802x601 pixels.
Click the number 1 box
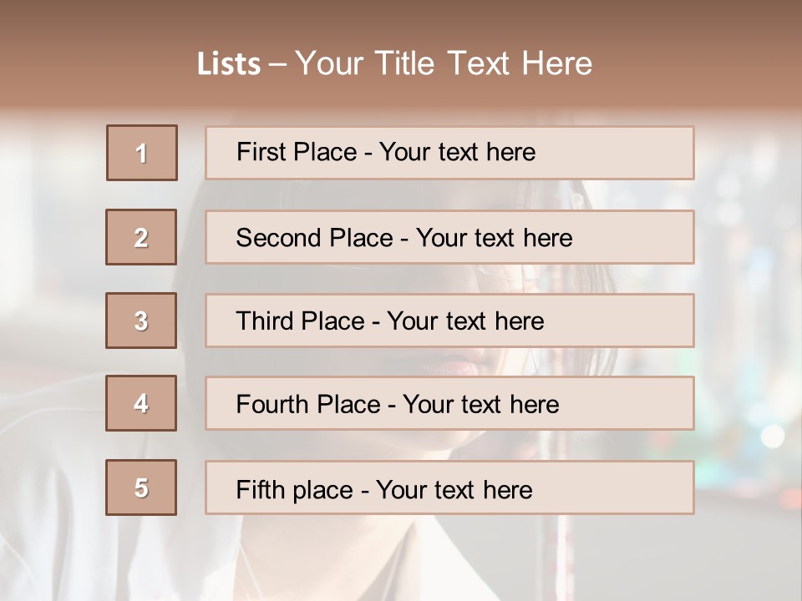click(x=142, y=153)
